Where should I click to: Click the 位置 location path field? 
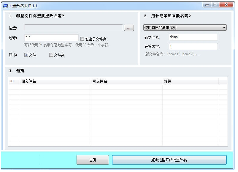pos(73,28)
